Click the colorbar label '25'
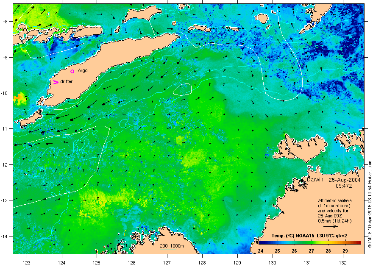This screenshot has width=373, height=267. (x=277, y=251)
